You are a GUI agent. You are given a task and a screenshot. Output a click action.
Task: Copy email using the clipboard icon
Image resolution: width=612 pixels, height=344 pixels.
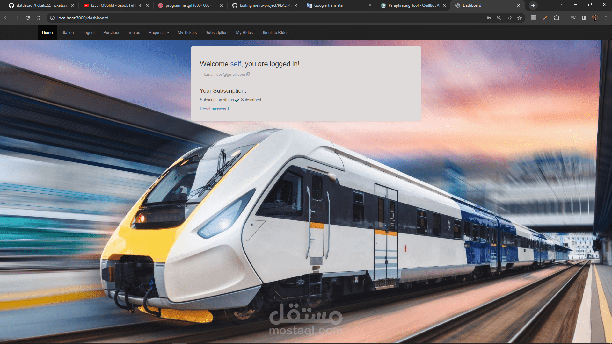pyautogui.click(x=248, y=74)
